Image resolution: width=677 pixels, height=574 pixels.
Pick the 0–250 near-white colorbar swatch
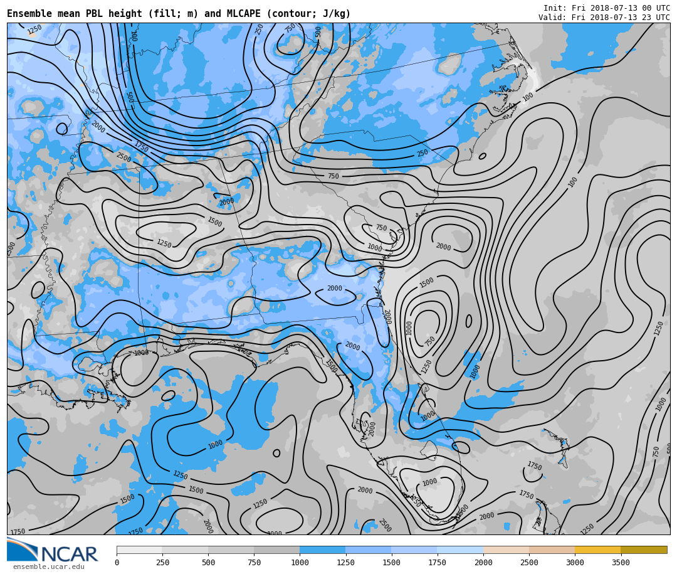pyautogui.click(x=139, y=550)
